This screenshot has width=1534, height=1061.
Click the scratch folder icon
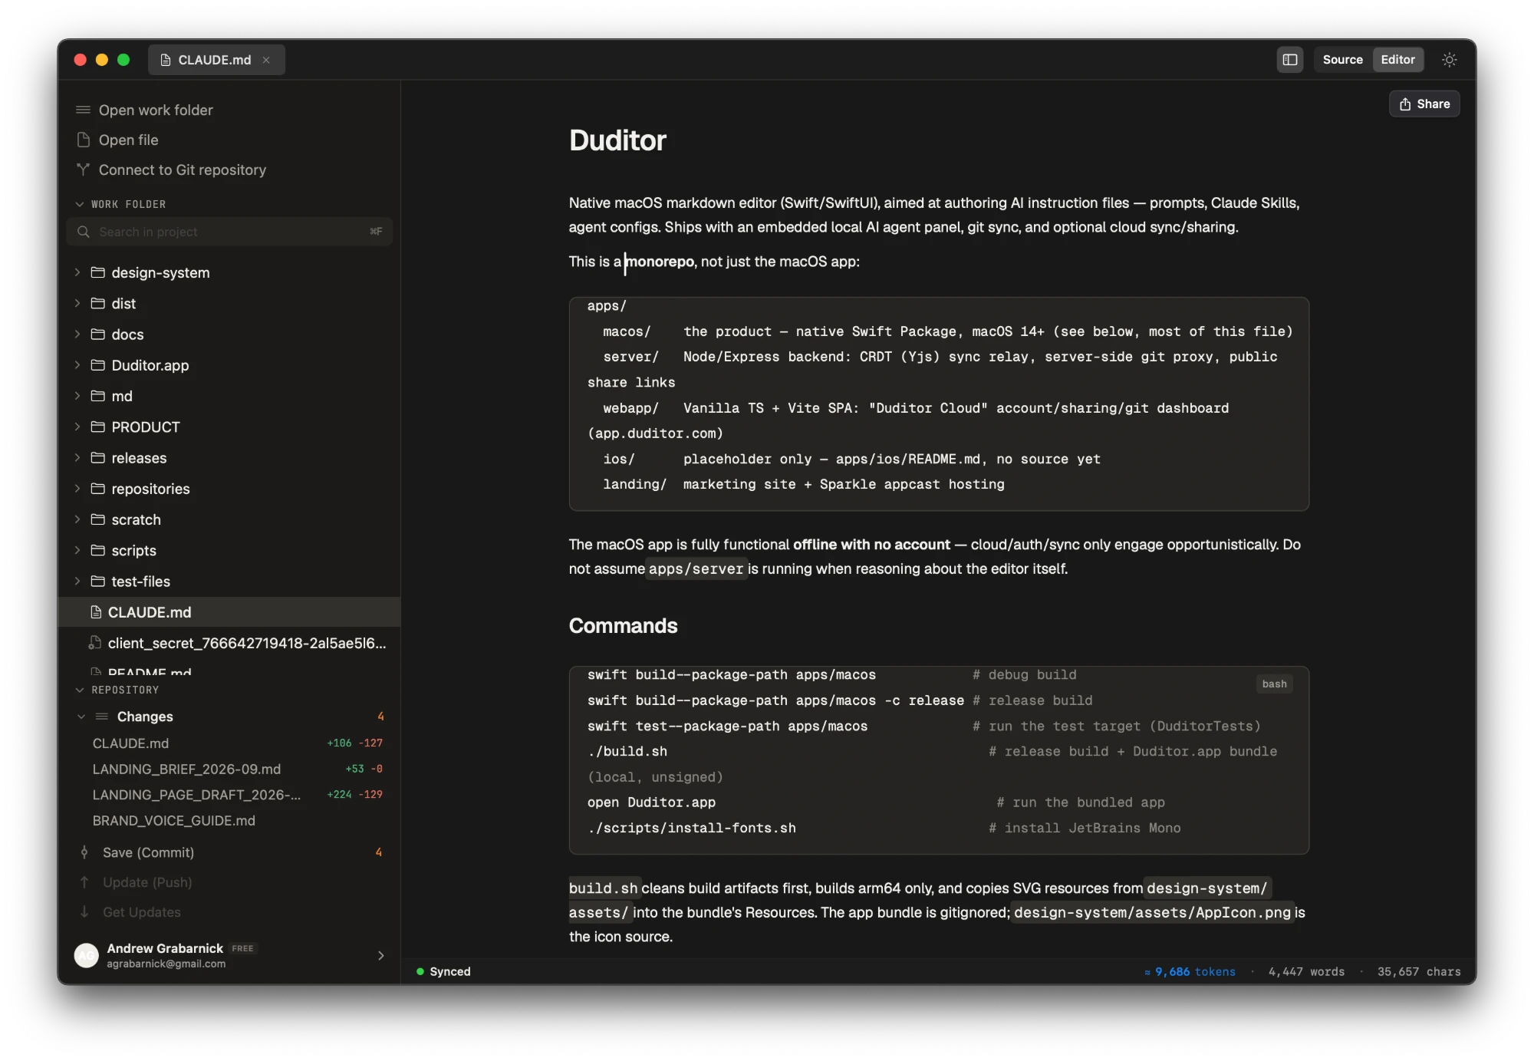(x=97, y=519)
